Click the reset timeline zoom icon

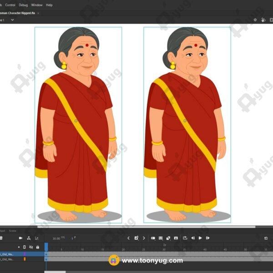pyautogui.click(x=266, y=238)
